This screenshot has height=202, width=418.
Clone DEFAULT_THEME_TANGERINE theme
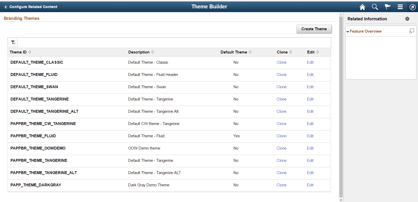[282, 99]
